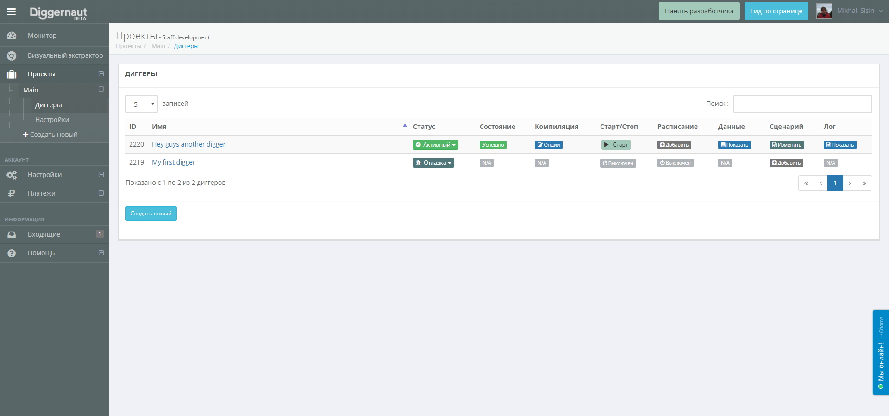Open the Активный status dropdown
This screenshot has width=889, height=416.
point(436,145)
